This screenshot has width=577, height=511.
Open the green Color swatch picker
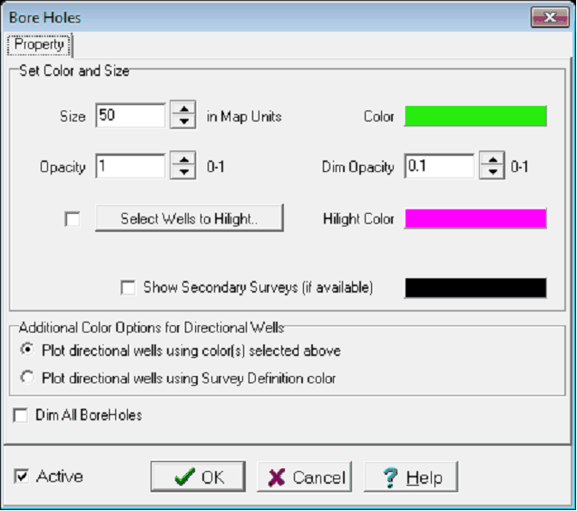[x=474, y=116]
